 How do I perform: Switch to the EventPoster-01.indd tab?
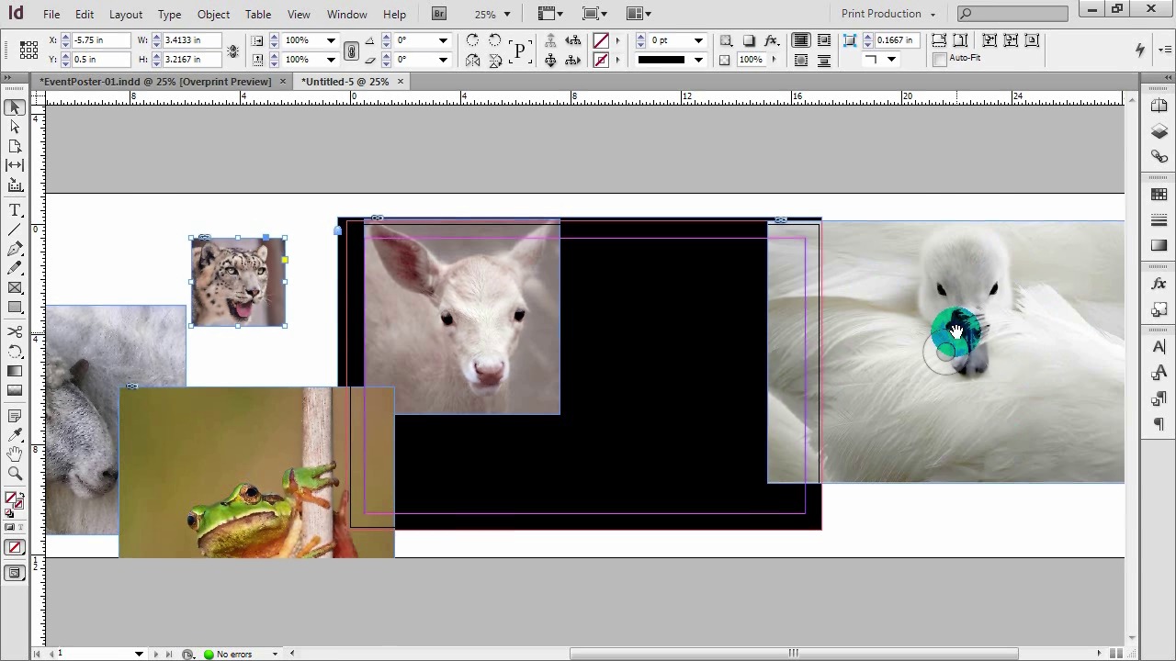pos(154,82)
